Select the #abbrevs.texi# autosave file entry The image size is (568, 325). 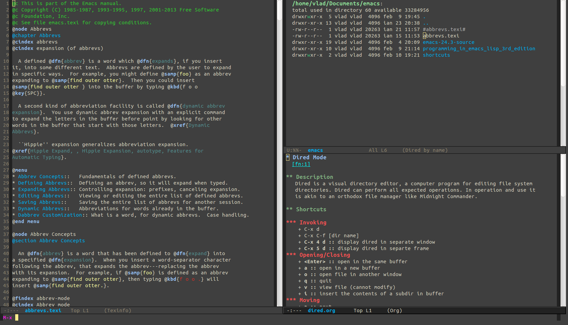444,29
